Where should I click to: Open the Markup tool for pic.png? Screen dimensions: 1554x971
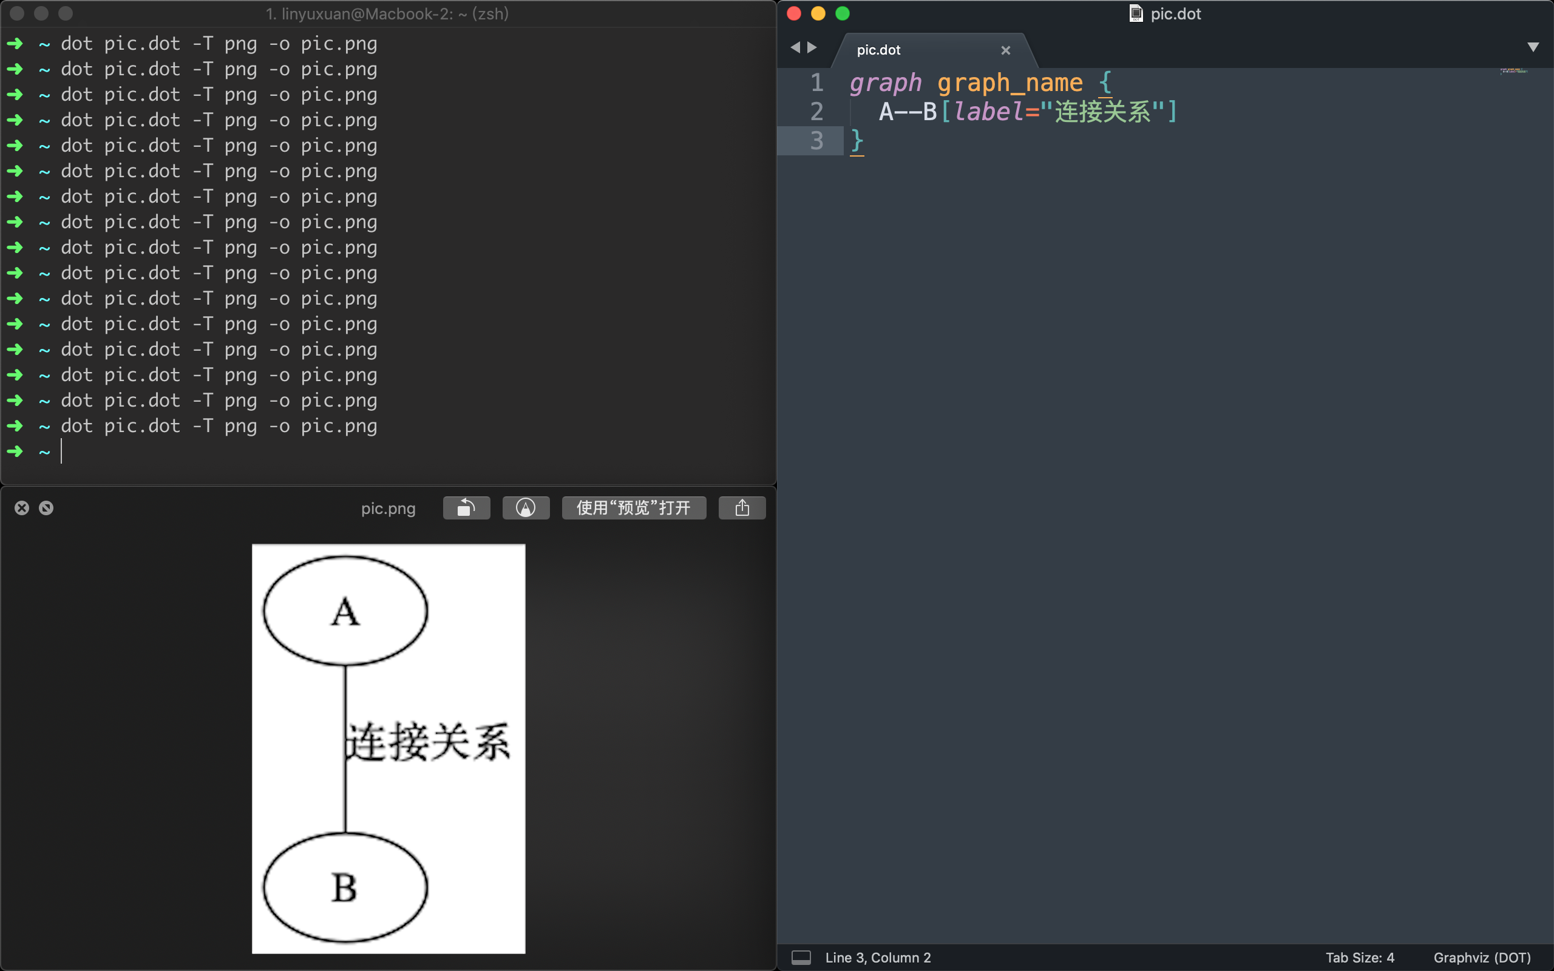(525, 507)
